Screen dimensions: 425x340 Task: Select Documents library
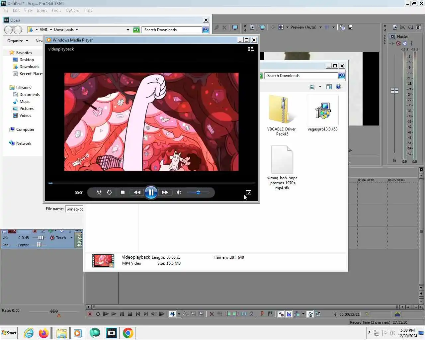(x=30, y=95)
